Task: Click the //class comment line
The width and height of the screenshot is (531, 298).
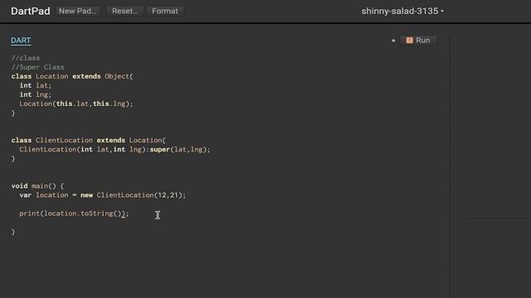Action: [26, 58]
